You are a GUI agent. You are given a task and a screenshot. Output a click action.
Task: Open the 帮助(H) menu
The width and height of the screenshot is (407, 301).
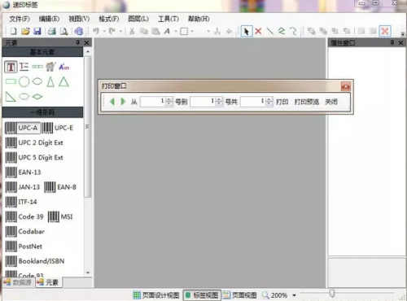pyautogui.click(x=199, y=19)
